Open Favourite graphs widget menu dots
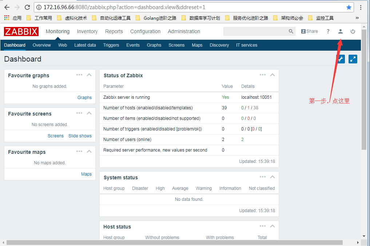The width and height of the screenshot is (370, 246). 79,75
